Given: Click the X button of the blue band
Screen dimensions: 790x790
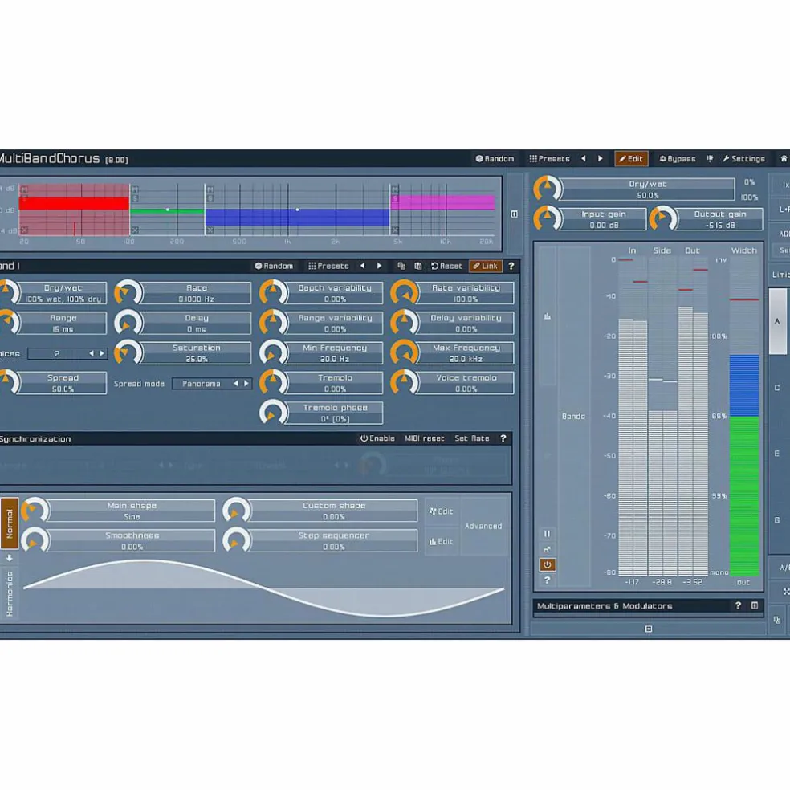Looking at the screenshot, I should coord(210,230).
